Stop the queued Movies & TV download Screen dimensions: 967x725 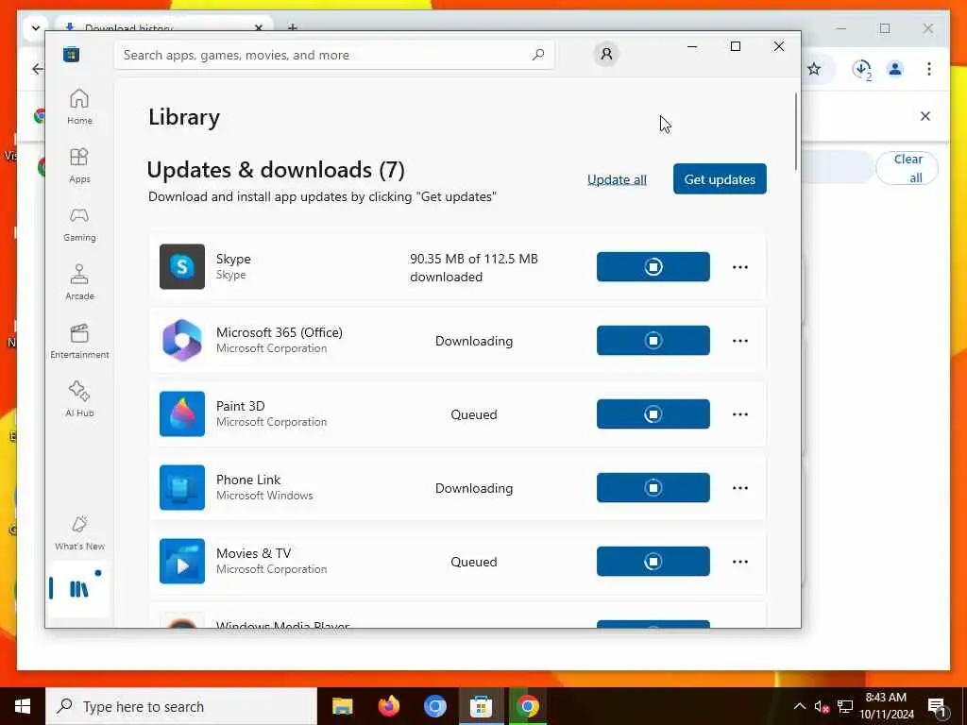(653, 561)
